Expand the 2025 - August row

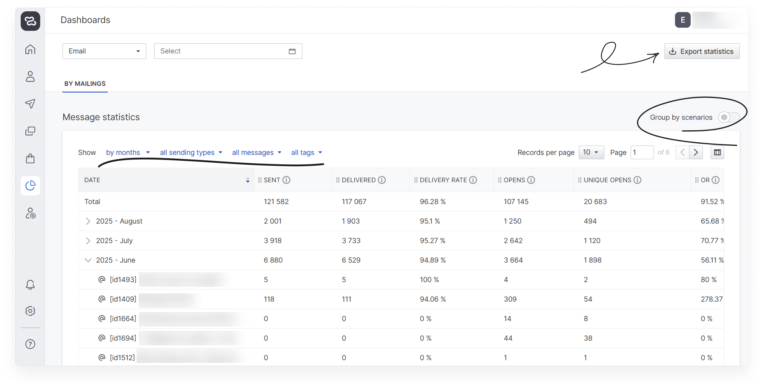click(x=88, y=221)
